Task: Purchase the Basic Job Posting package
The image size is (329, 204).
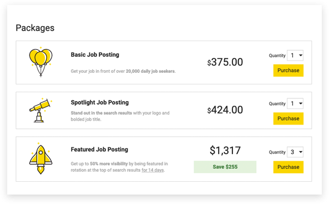Action: click(x=288, y=71)
